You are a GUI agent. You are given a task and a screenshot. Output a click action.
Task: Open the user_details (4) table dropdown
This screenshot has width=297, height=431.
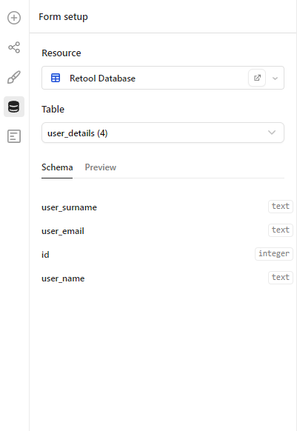pos(163,133)
